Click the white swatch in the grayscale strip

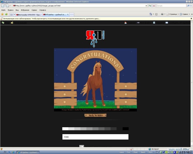[65, 129]
